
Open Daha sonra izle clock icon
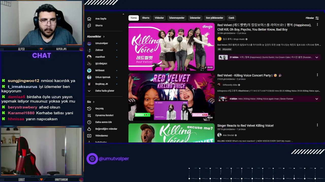tap(89, 122)
